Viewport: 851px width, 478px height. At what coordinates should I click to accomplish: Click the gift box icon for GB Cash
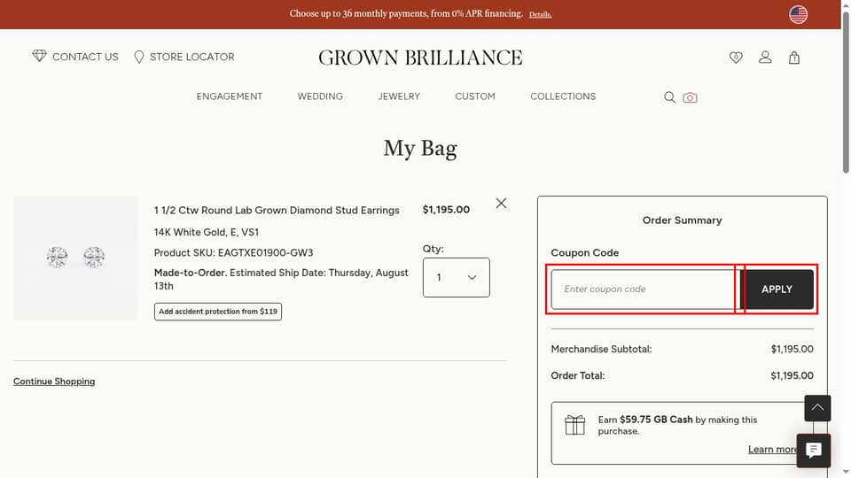tap(574, 425)
